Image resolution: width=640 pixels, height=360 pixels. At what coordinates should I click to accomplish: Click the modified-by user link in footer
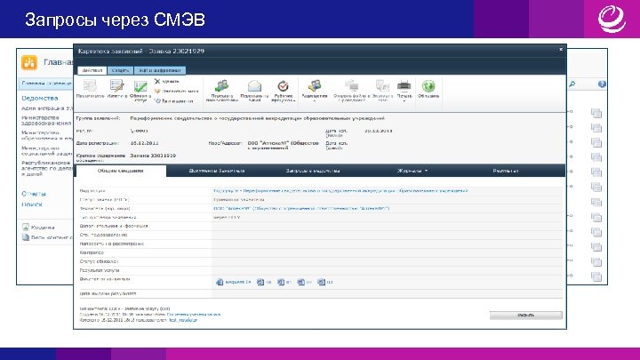(183, 320)
